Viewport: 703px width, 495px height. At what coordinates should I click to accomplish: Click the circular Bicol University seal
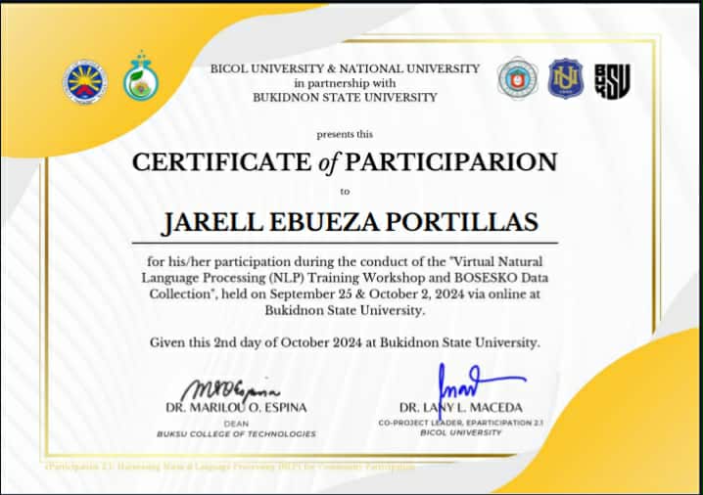[x=517, y=78]
